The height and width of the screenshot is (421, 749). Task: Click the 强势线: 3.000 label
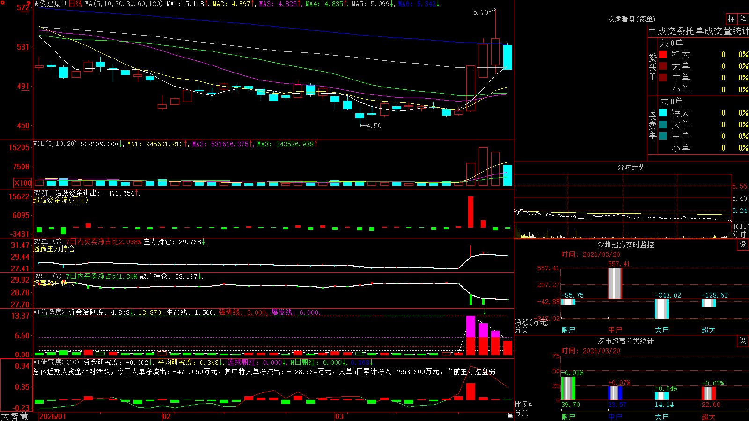click(243, 312)
